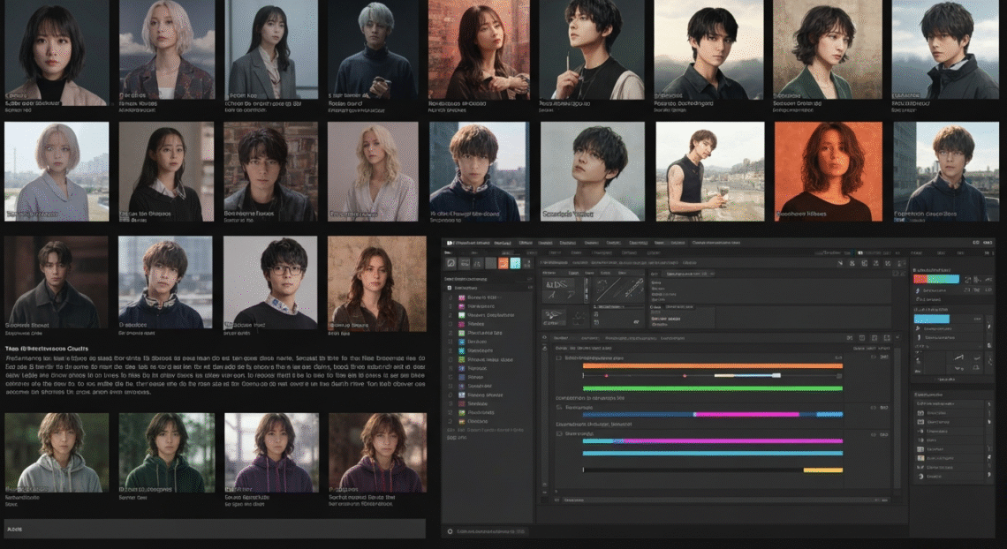Toggle the checkbox on the blue and magenta track row
This screenshot has height=549, width=1007.
558,408
